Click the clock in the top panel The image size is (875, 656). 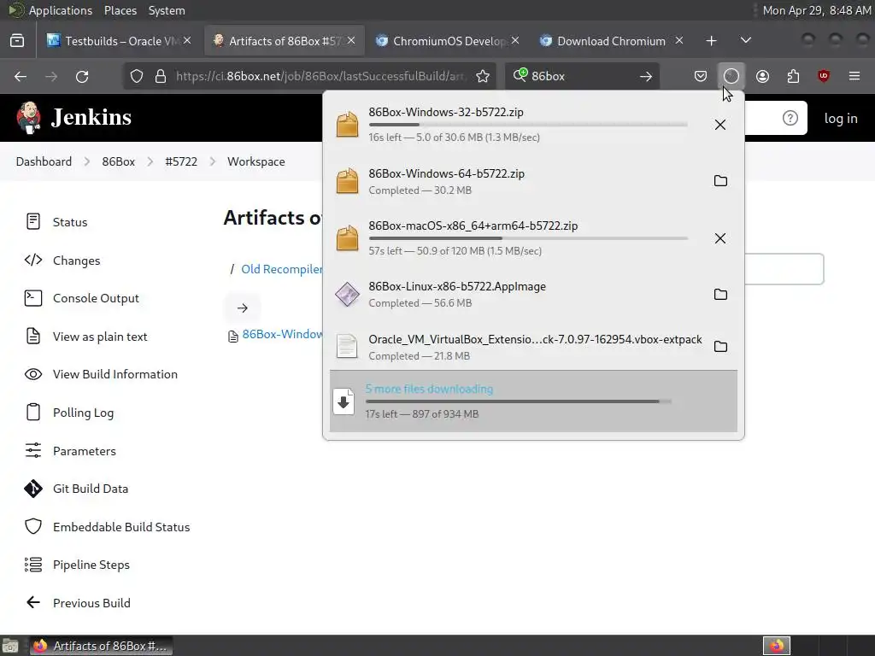click(816, 10)
